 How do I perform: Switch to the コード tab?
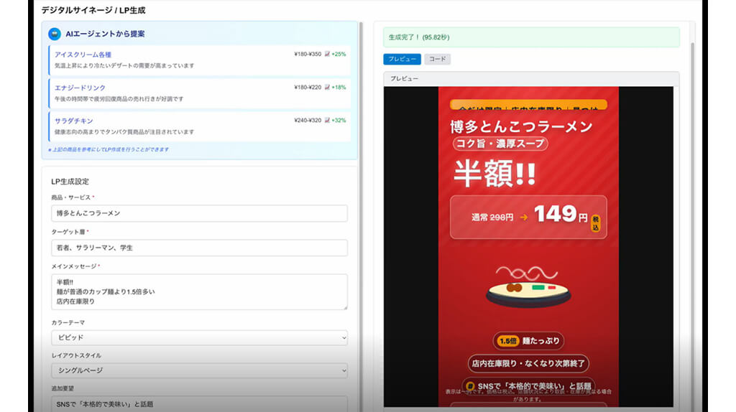point(437,59)
